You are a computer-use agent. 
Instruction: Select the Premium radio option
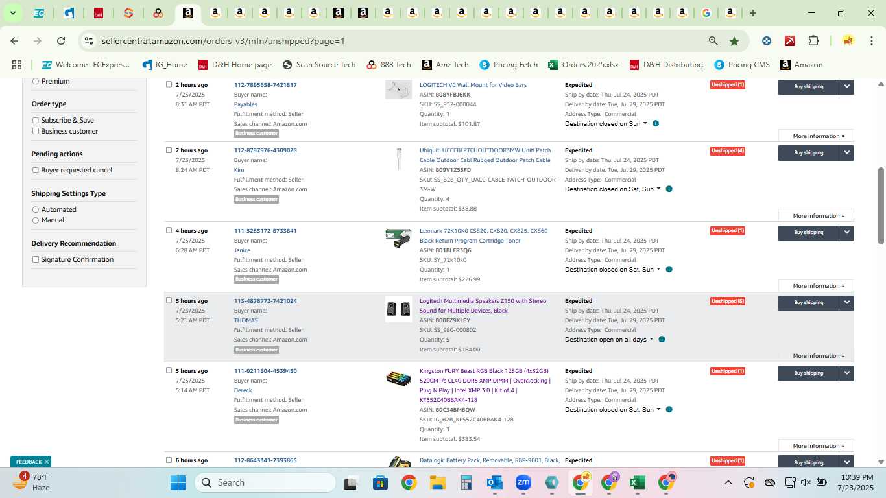tap(36, 81)
